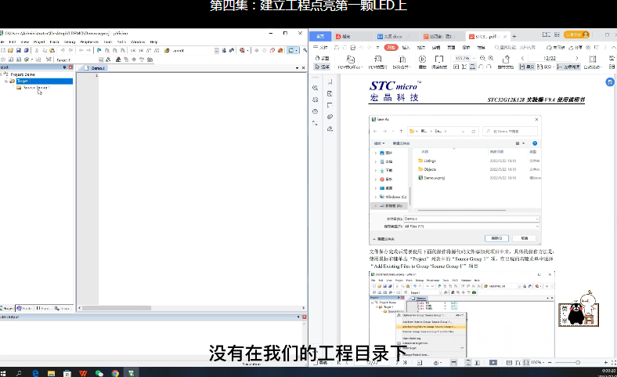Switch to Books tab in Keil panel
This screenshot has height=377, width=617.
tap(24, 308)
